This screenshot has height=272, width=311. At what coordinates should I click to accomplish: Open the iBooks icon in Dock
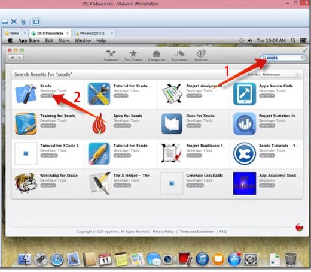pos(218,259)
